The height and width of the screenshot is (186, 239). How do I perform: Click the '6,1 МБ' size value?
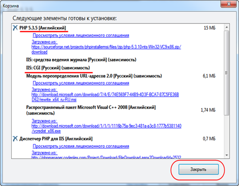[x=209, y=76]
